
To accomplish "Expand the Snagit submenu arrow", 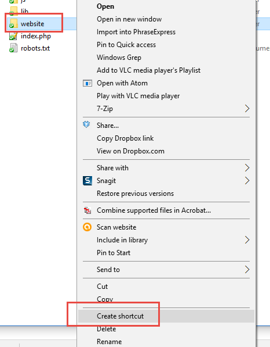I will click(x=247, y=181).
